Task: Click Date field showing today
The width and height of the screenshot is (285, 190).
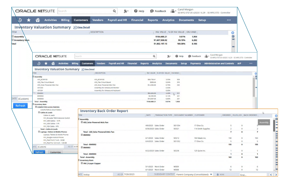Action: click(x=98, y=174)
